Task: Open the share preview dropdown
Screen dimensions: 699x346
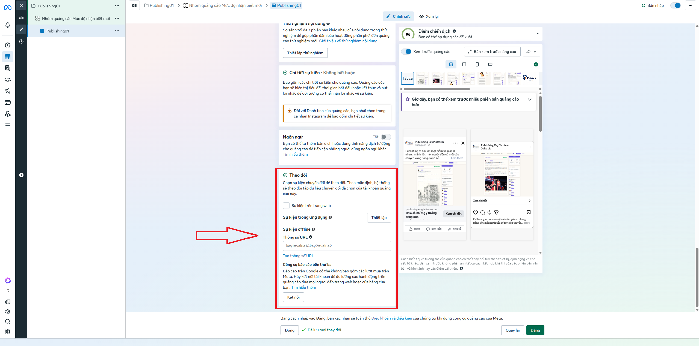Action: (532, 52)
